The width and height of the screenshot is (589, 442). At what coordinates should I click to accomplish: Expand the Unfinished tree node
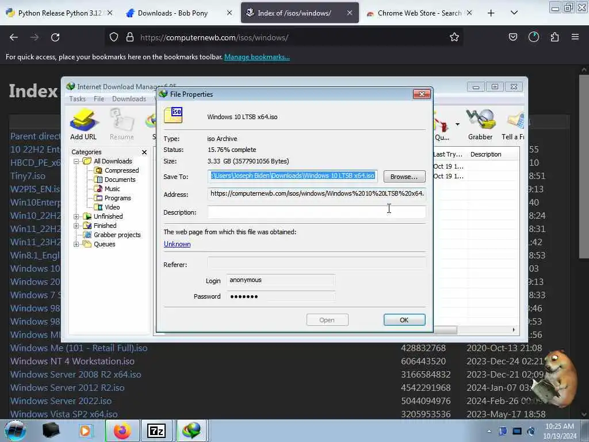(77, 216)
